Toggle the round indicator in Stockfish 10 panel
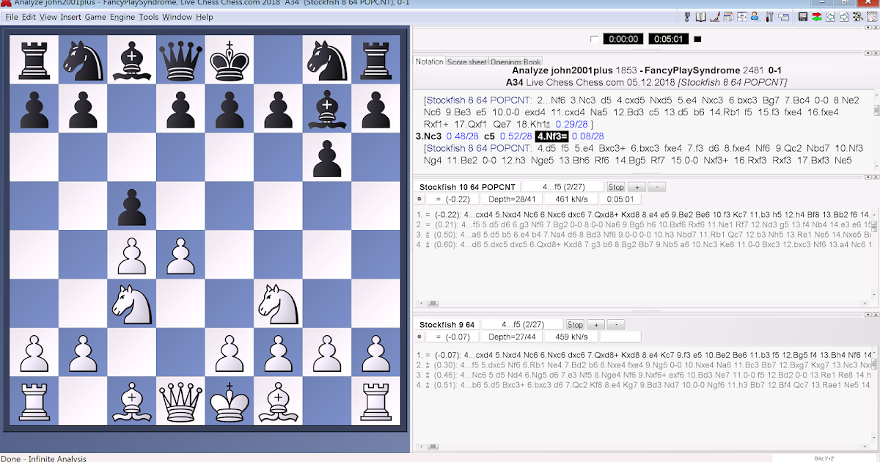Image resolution: width=880 pixels, height=462 pixels. (419, 199)
